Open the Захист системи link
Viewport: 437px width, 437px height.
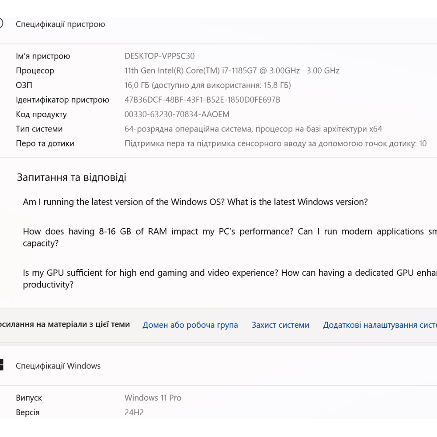pos(280,325)
